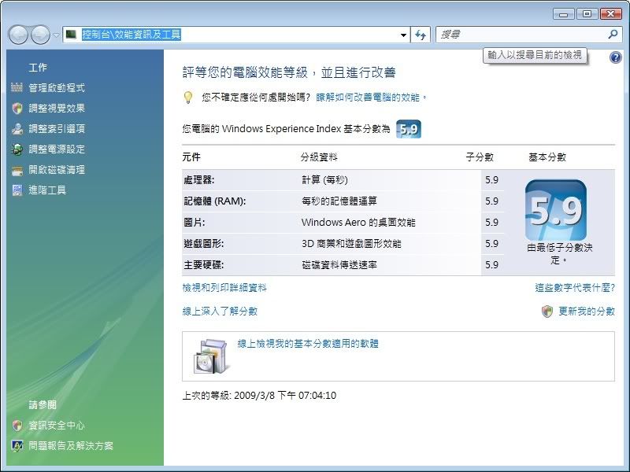Open the recent pages dropdown arrow
The height and width of the screenshot is (472, 630).
[56, 35]
